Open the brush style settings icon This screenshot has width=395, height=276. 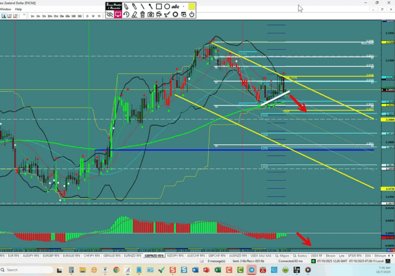pyautogui.click(x=167, y=14)
